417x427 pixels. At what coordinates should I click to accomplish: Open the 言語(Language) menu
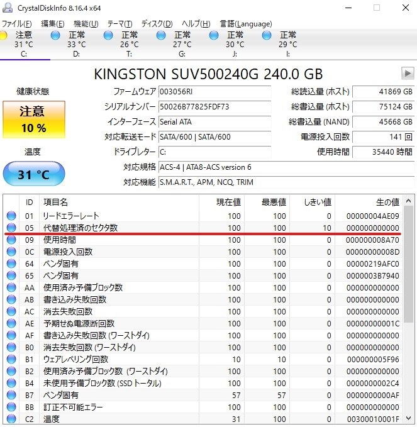click(246, 24)
